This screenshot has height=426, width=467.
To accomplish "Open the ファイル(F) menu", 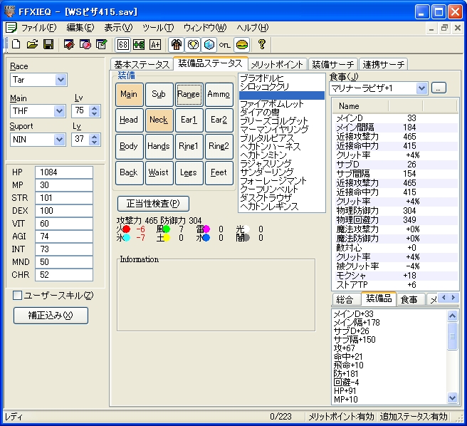I will pos(38,28).
